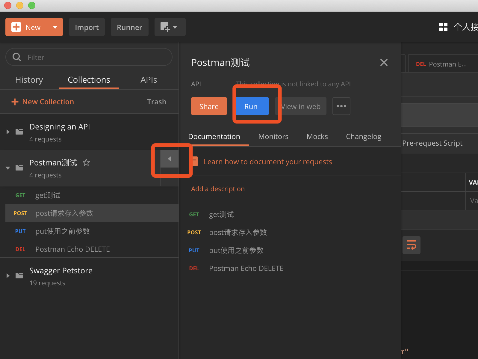
Task: Click the Designing an API folder icon
Action: pyautogui.click(x=19, y=132)
